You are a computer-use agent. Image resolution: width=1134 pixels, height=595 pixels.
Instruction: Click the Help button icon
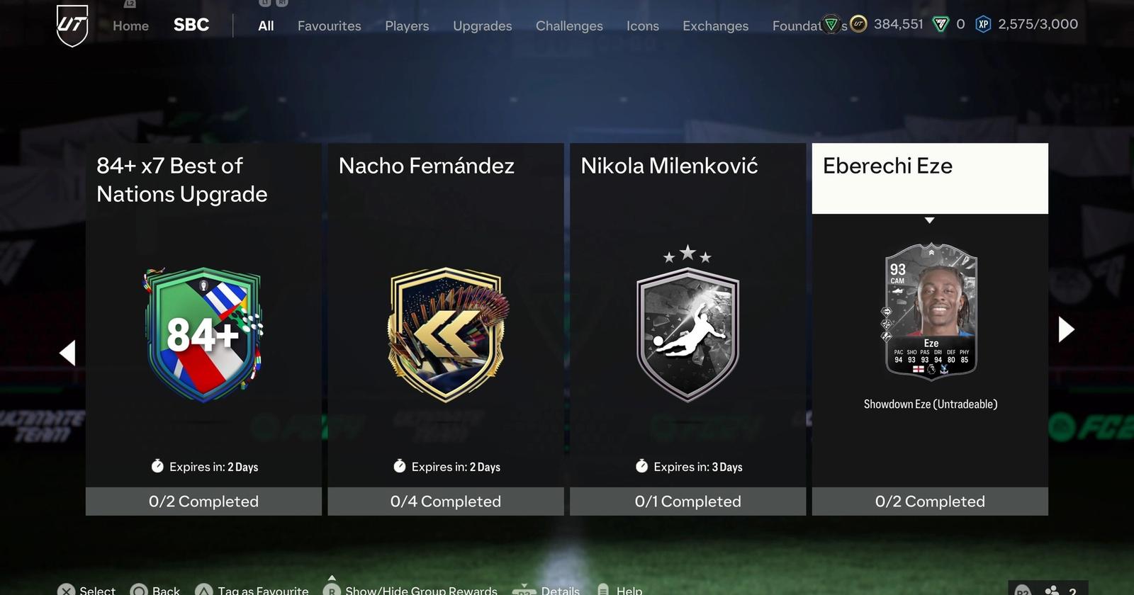603,590
